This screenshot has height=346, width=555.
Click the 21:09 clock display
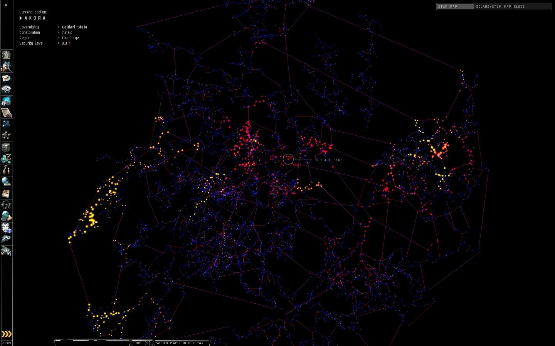7,343
